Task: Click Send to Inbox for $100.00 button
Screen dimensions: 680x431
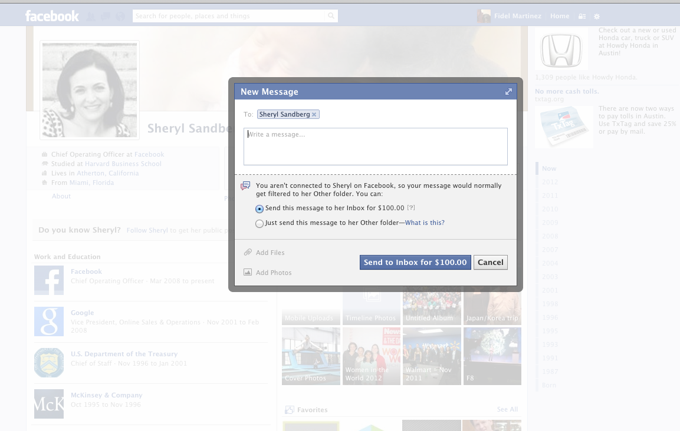Action: [x=415, y=262]
